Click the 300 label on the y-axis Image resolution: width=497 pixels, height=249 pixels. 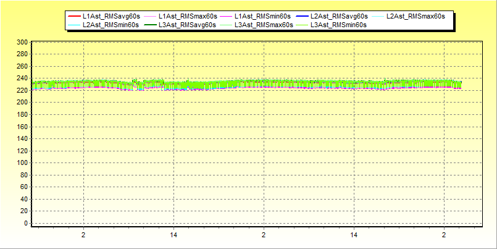pyautogui.click(x=22, y=42)
